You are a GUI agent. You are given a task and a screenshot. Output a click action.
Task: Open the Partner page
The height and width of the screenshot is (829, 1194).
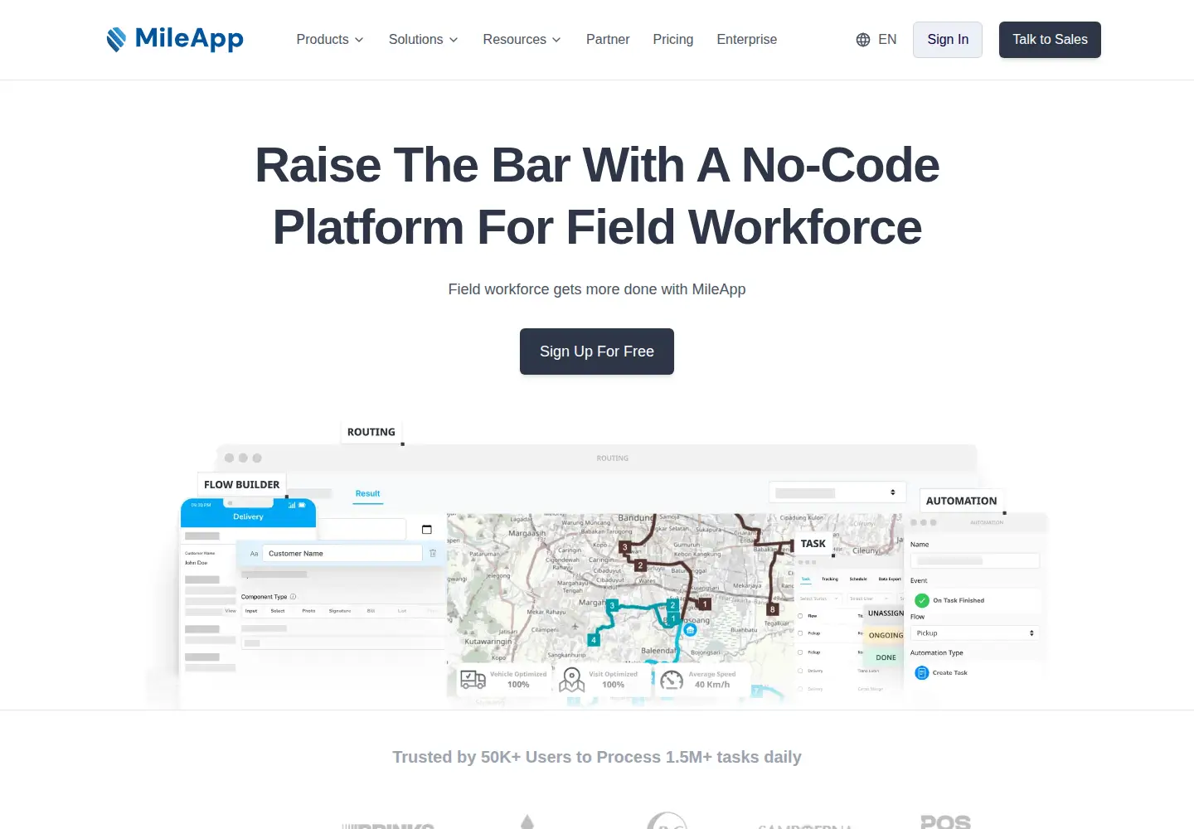point(608,40)
